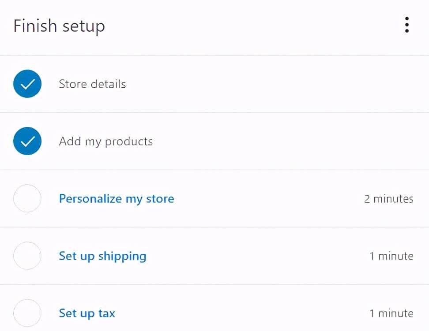Click the 2 minutes time estimate
429x331 pixels.
click(388, 199)
